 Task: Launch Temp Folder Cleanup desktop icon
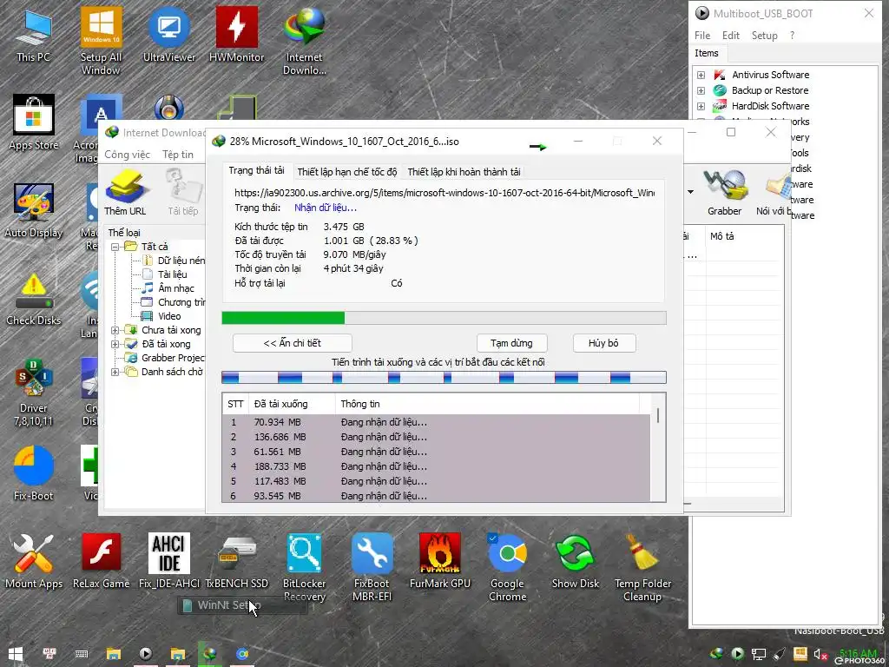[x=642, y=567]
